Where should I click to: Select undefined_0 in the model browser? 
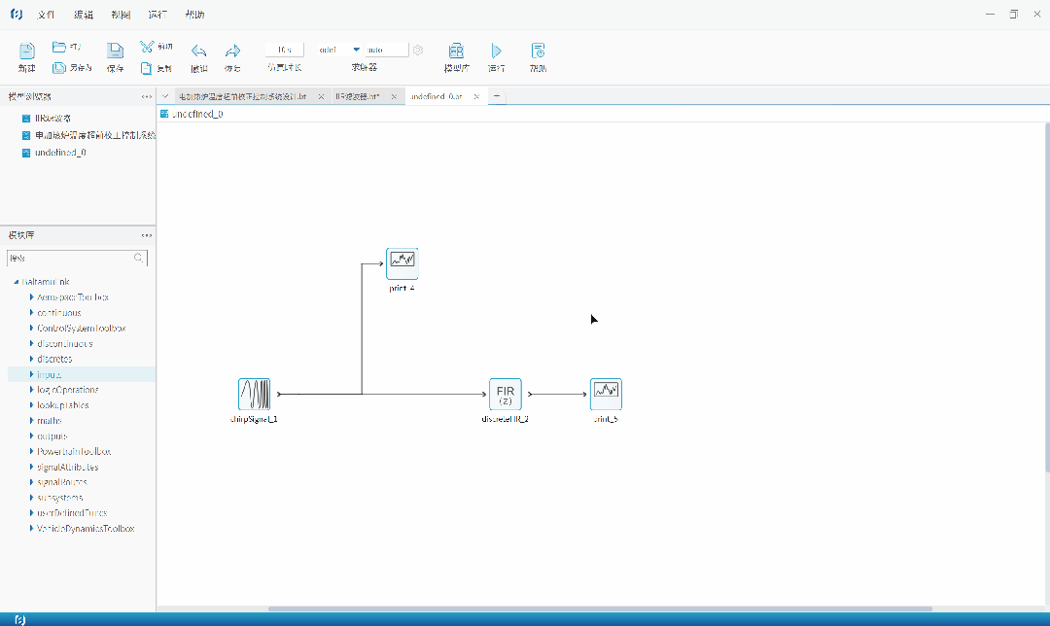click(x=60, y=153)
